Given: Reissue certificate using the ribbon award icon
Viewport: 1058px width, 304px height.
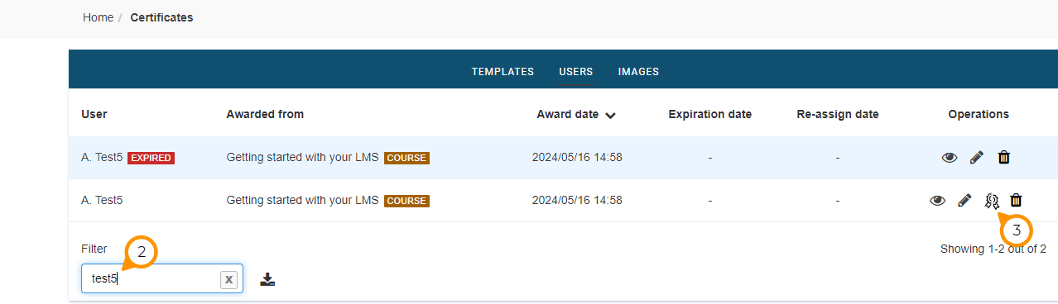Looking at the screenshot, I should coord(992,200).
